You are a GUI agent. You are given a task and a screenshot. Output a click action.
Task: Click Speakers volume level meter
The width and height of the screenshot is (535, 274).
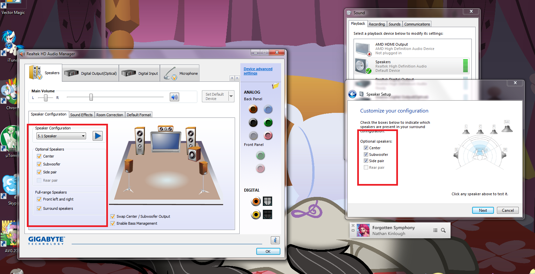tap(465, 66)
